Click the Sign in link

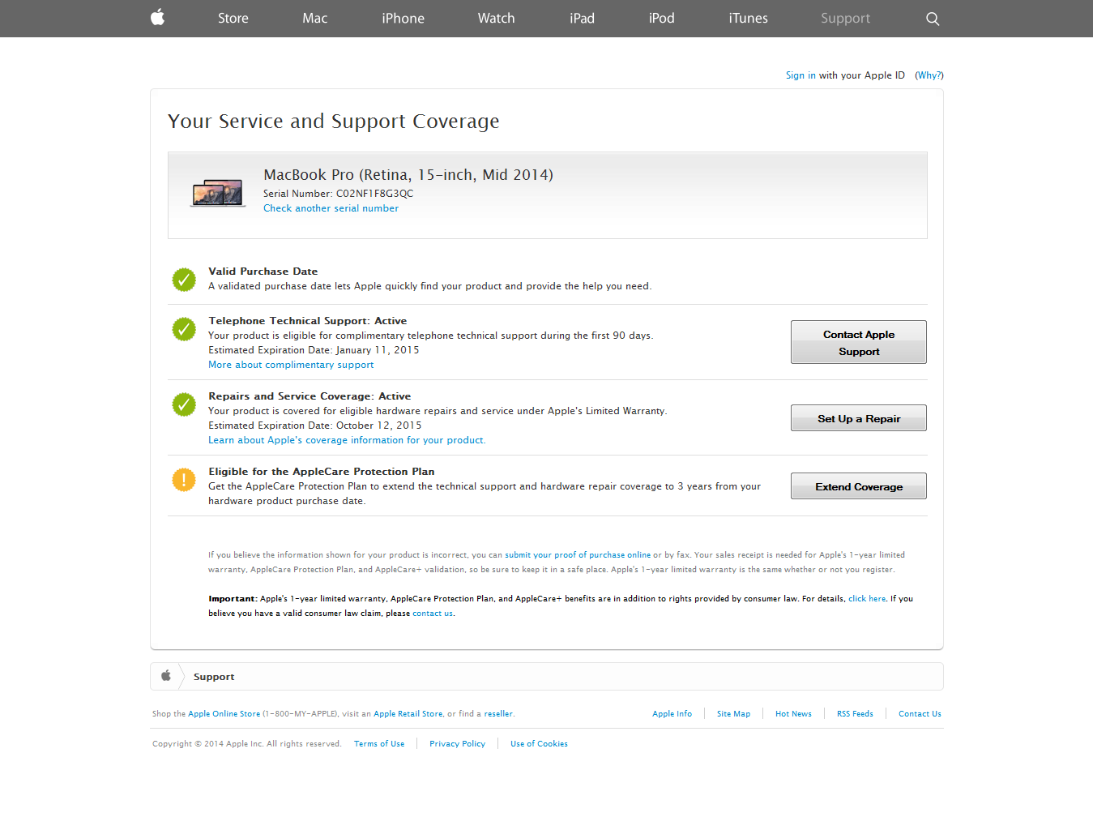(x=801, y=75)
